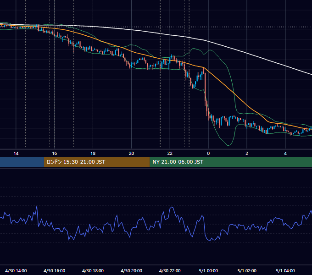Click the 4/30 14:00 date label
The image size is (312, 275).
tap(16, 270)
